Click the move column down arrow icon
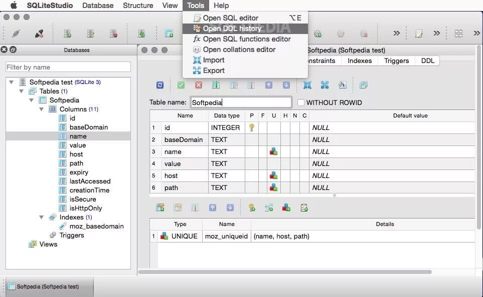 pos(286,85)
